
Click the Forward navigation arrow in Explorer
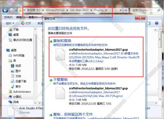[x=12, y=10]
